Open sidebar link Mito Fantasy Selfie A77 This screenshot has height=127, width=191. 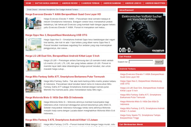point(141,96)
